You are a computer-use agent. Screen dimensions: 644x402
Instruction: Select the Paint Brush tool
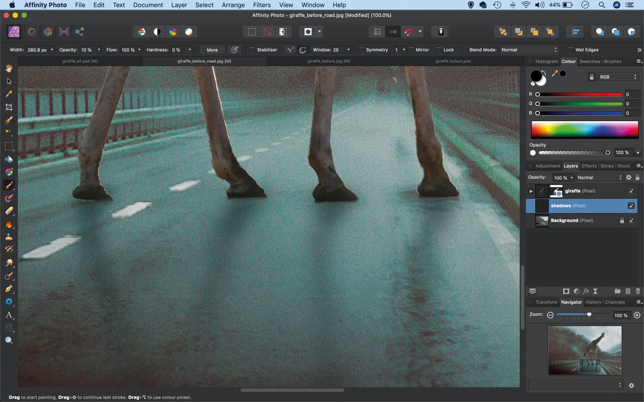coord(9,185)
